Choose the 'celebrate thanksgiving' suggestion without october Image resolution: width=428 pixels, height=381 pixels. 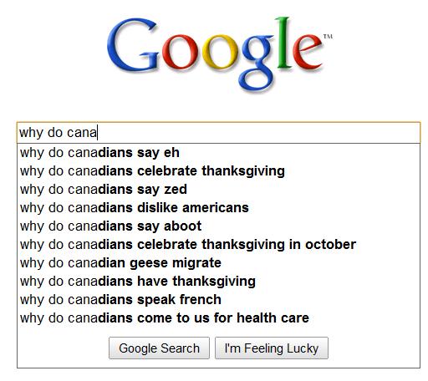click(218, 171)
